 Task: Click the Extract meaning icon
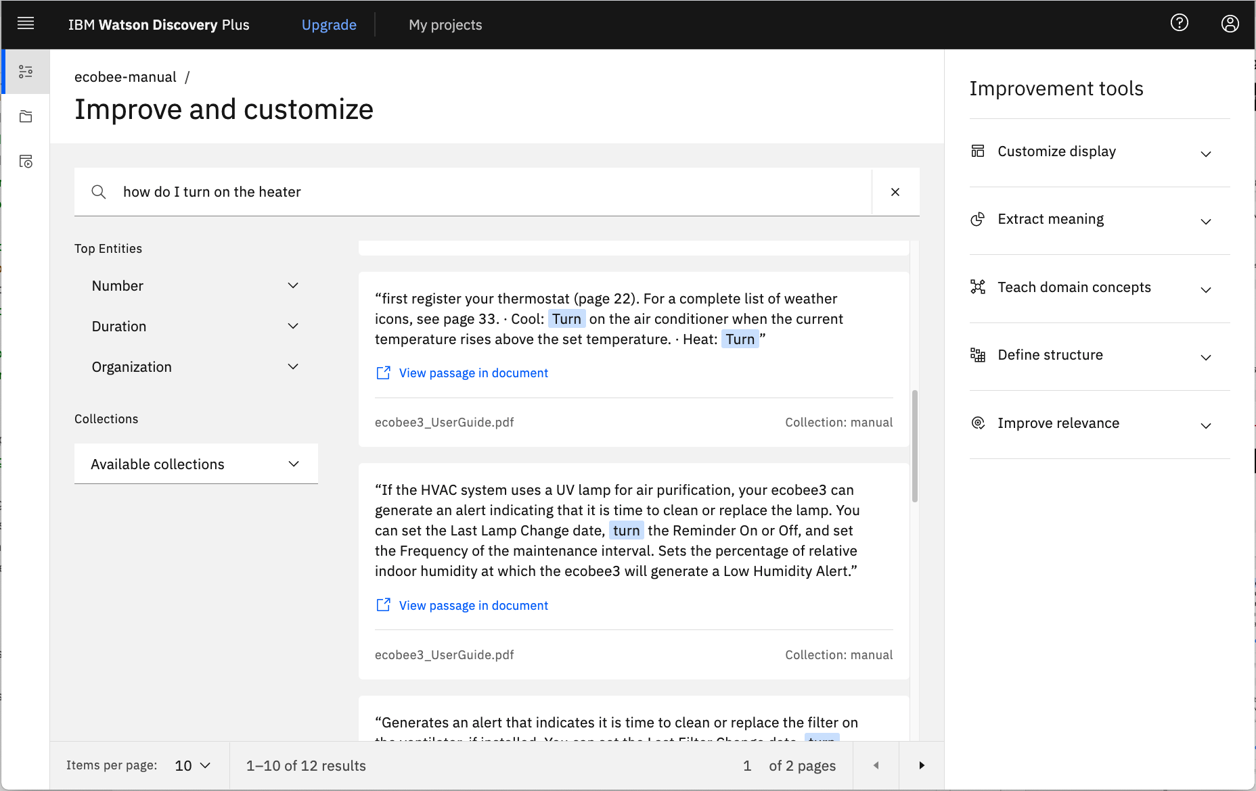(x=978, y=219)
